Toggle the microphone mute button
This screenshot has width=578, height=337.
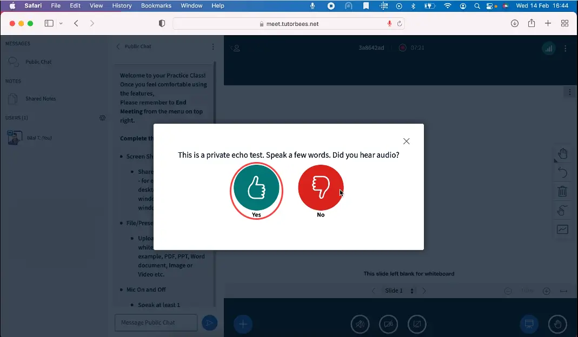click(x=361, y=324)
